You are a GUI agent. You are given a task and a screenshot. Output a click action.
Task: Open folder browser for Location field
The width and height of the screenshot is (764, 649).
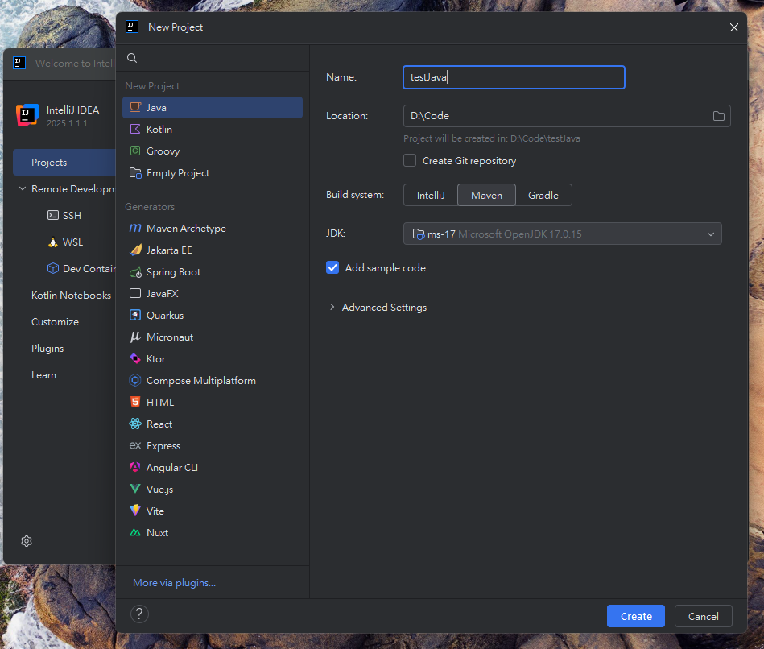[x=718, y=116]
